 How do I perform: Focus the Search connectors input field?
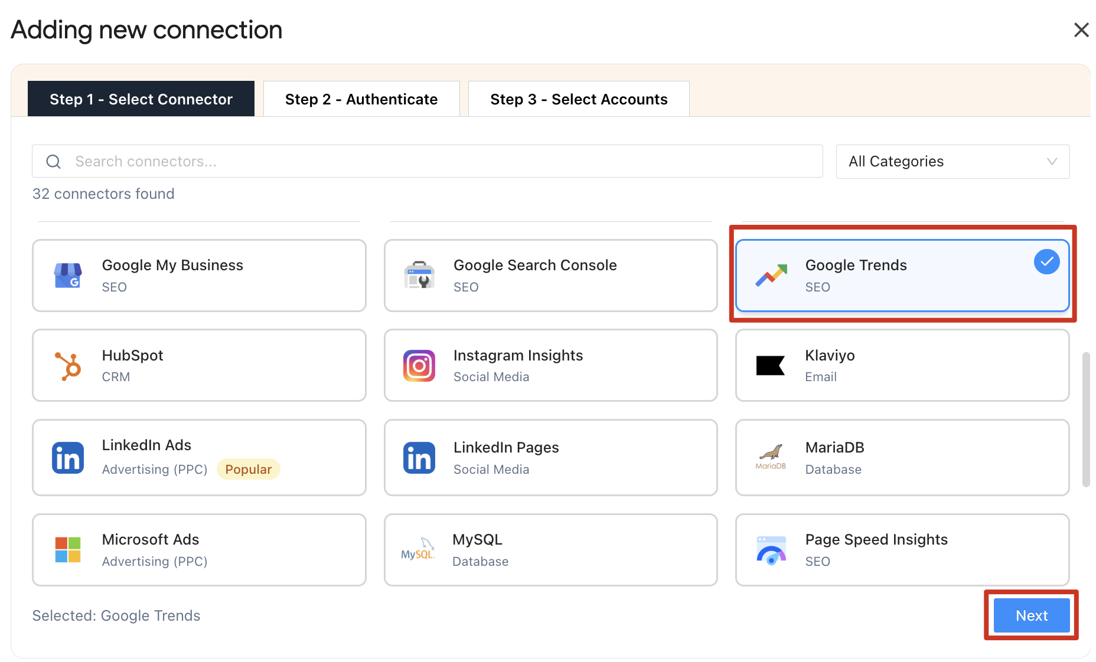(437, 162)
